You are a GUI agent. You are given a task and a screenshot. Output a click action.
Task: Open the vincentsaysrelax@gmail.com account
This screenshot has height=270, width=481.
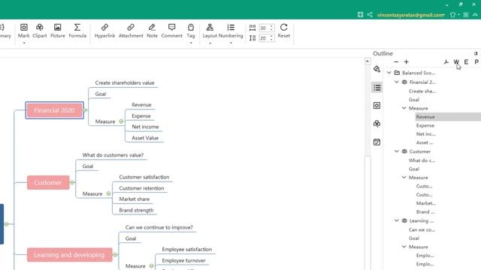click(411, 15)
